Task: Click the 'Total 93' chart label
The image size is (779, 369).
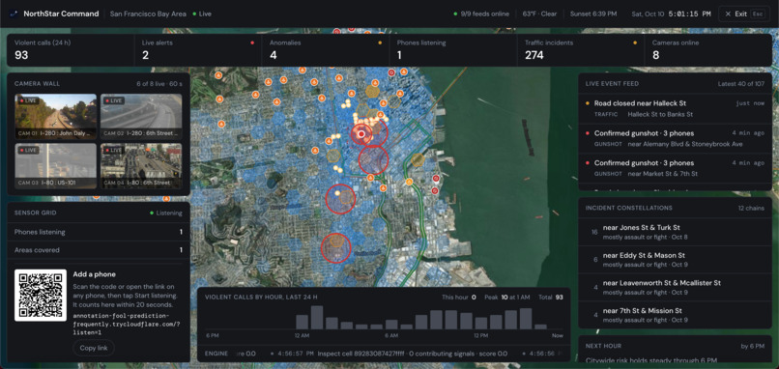Action: click(x=551, y=297)
